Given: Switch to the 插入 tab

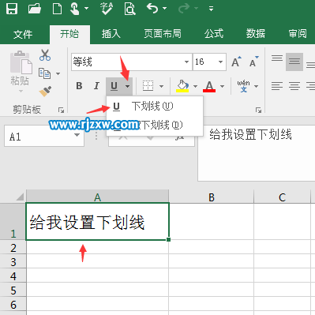Looking at the screenshot, I should (x=111, y=34).
